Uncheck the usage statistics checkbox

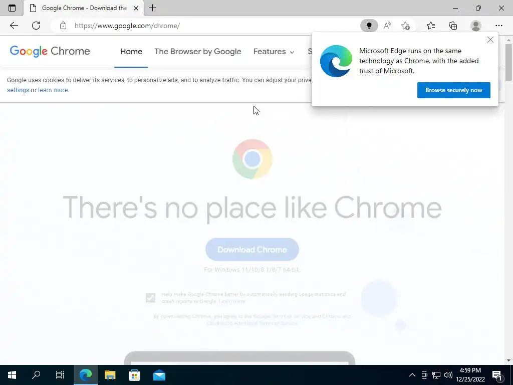pyautogui.click(x=150, y=298)
